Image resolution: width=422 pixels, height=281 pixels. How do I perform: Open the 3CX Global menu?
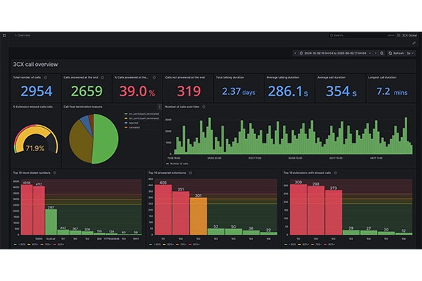[x=410, y=34]
